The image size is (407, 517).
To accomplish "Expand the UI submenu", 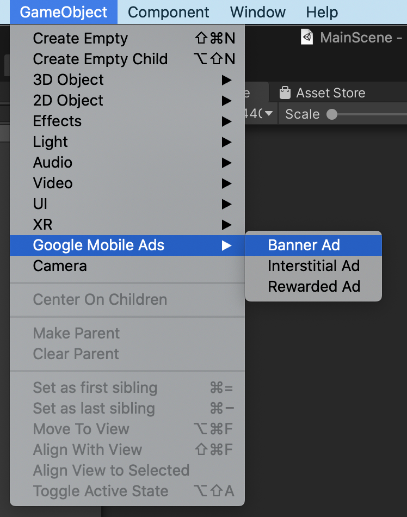I will pyautogui.click(x=40, y=204).
